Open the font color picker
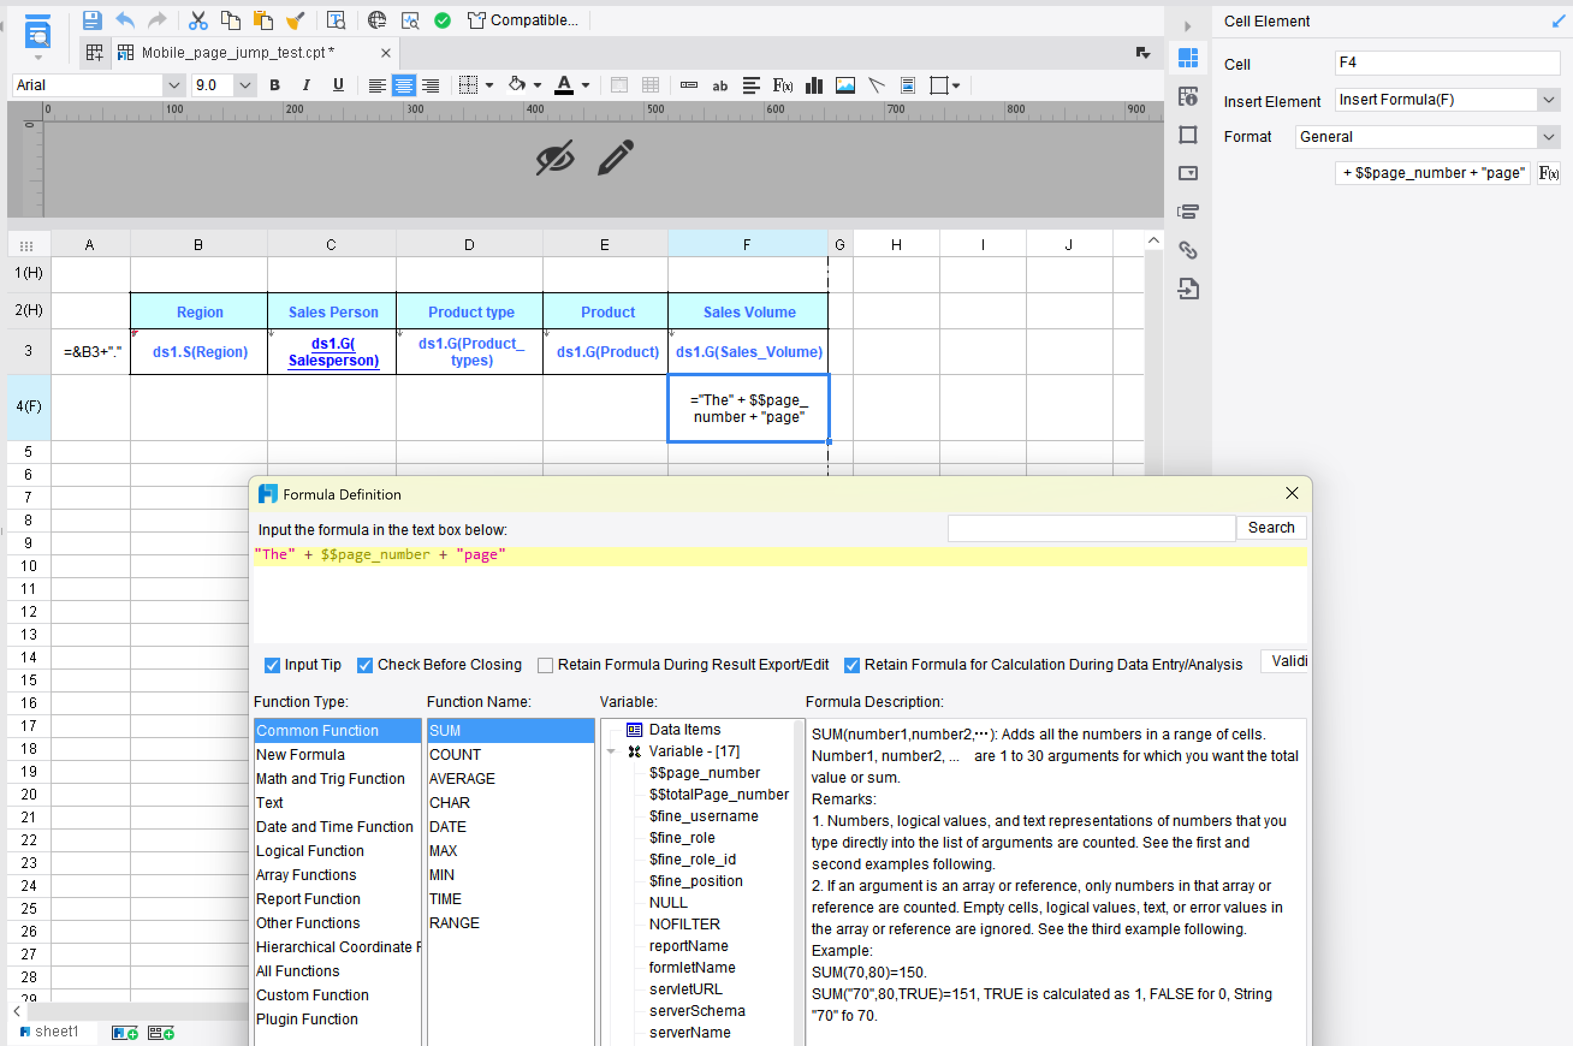 tap(565, 85)
